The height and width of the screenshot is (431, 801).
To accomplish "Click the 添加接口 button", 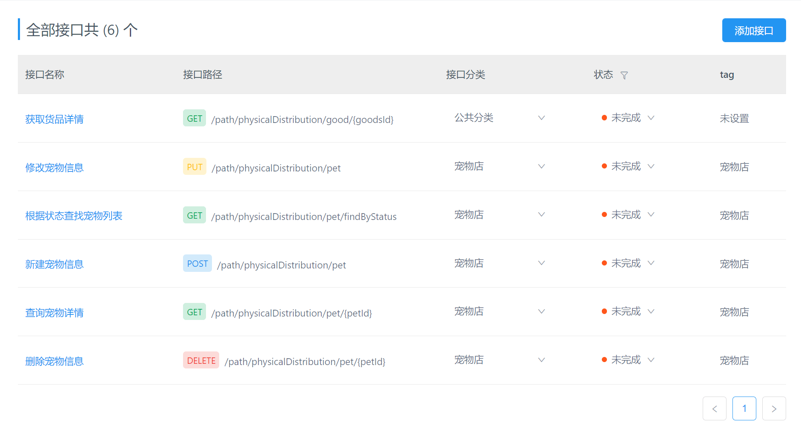I will [x=754, y=30].
